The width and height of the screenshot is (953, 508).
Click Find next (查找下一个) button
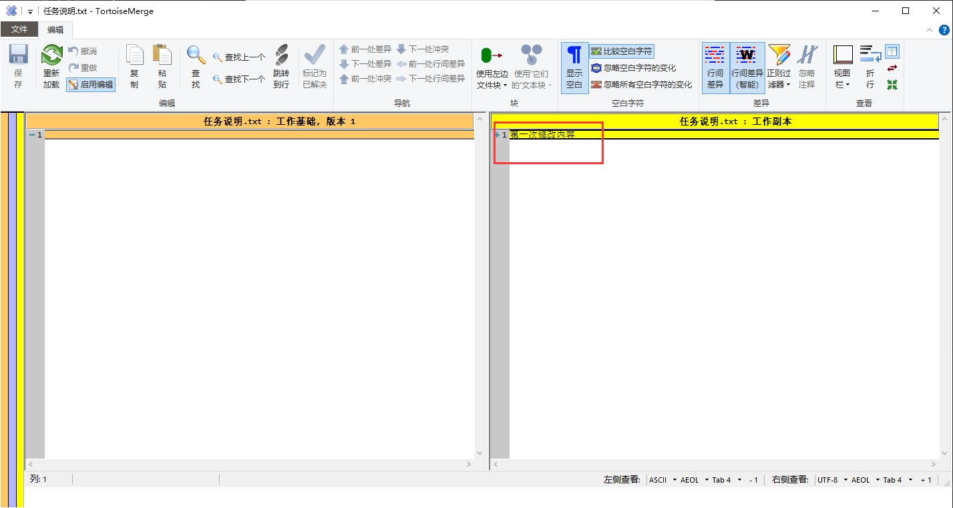pyautogui.click(x=238, y=79)
